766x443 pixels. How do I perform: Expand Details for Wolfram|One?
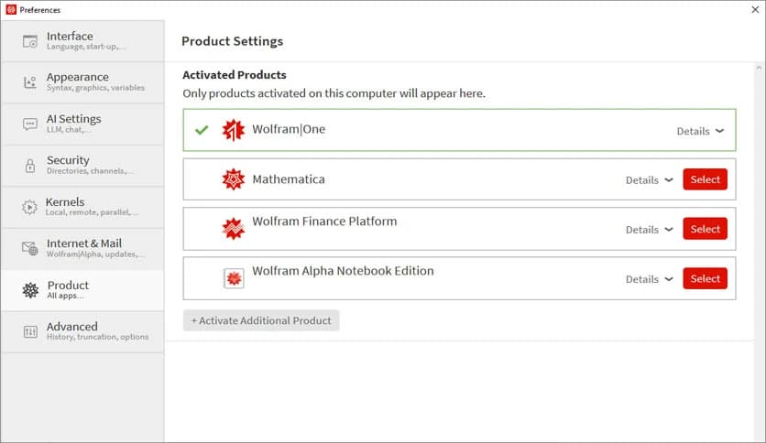pyautogui.click(x=700, y=131)
